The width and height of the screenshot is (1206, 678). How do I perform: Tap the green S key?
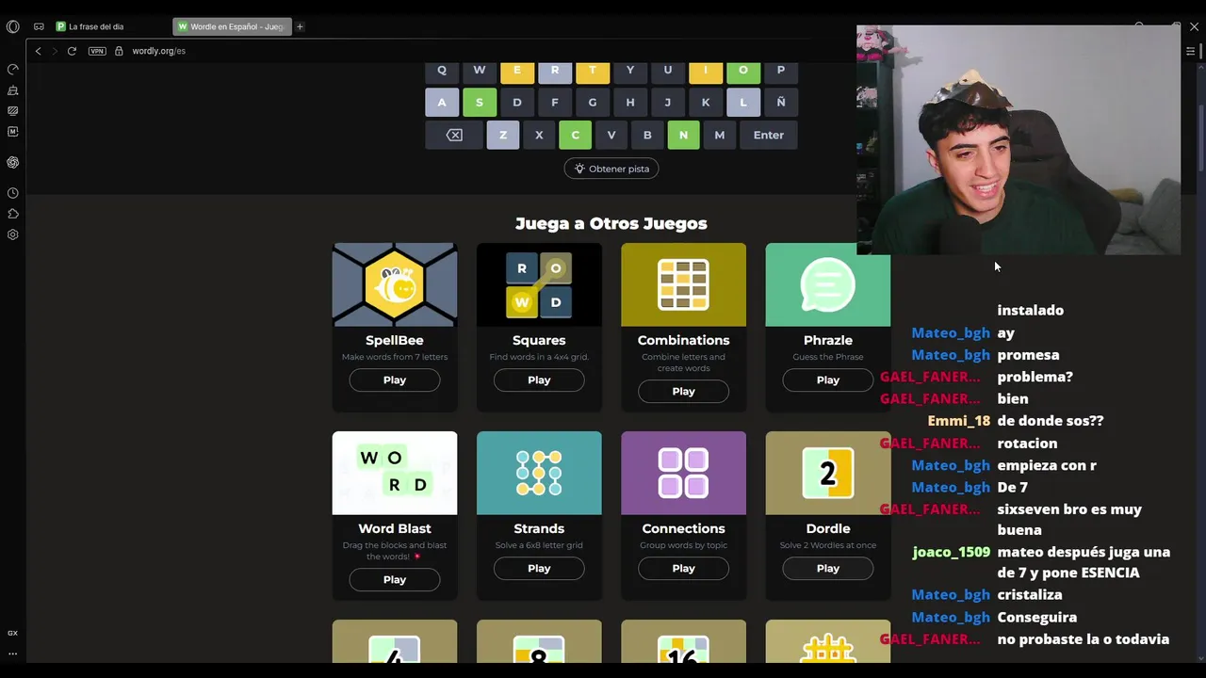(x=480, y=102)
